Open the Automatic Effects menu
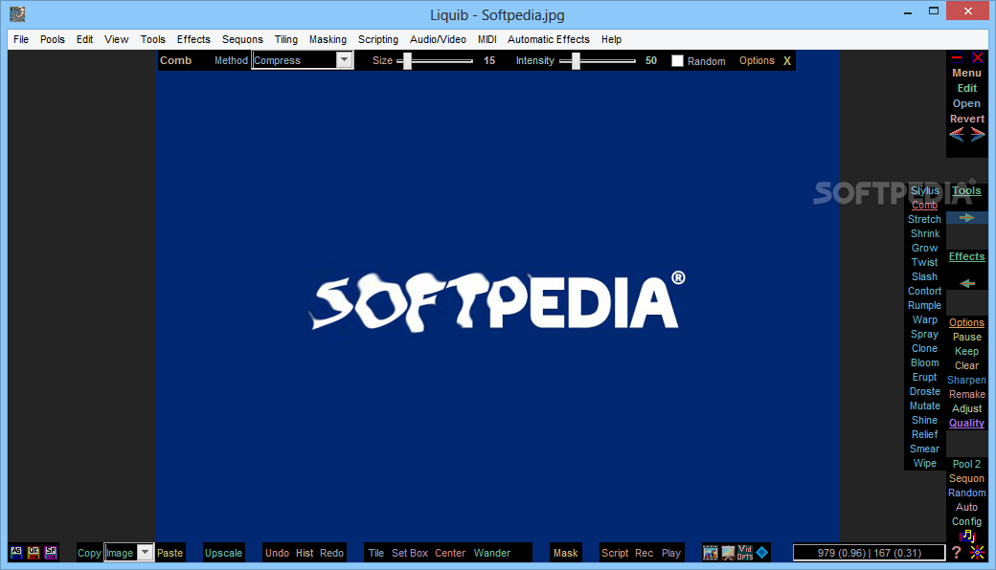 tap(548, 39)
